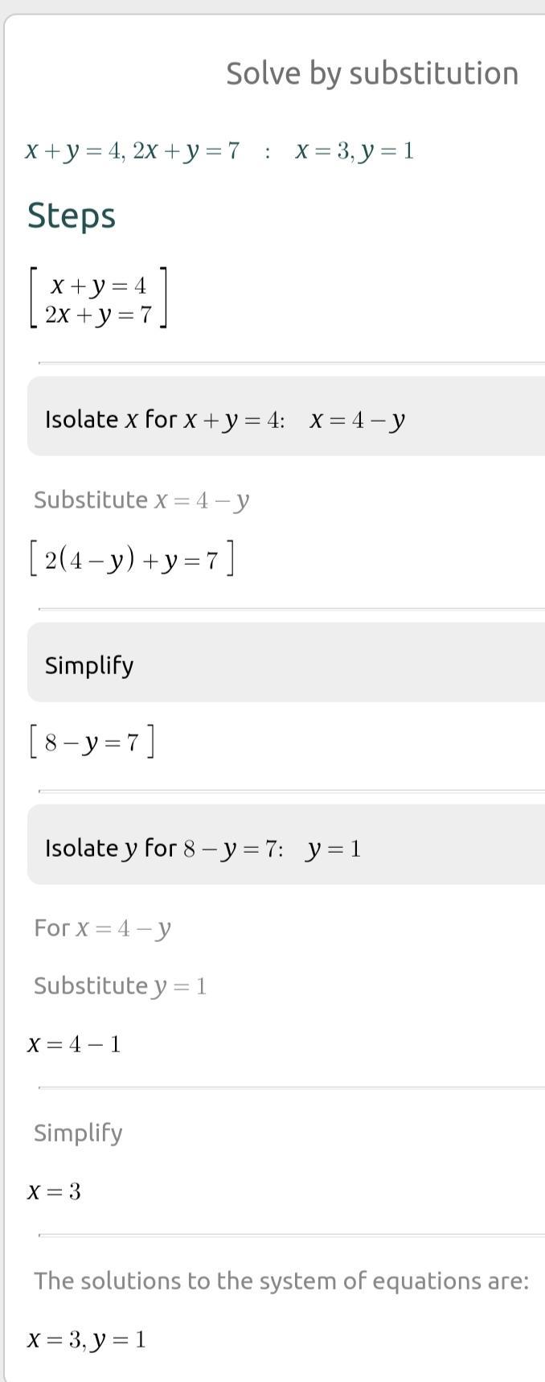Screen dimensions: 545x1382
Task: Select the simplified result x=3
Action: tap(54, 1191)
